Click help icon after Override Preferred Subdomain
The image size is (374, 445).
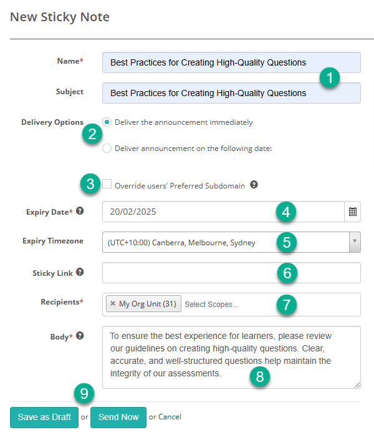coord(254,185)
